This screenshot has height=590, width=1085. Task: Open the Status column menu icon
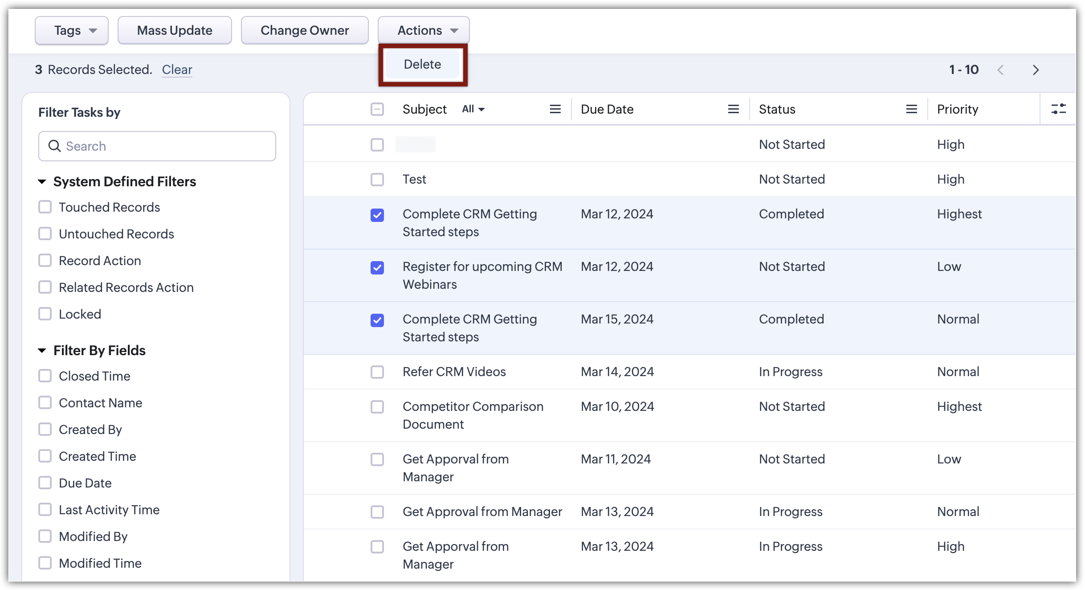[911, 109]
